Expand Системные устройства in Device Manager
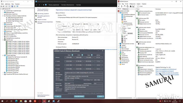 click(x=3, y=72)
